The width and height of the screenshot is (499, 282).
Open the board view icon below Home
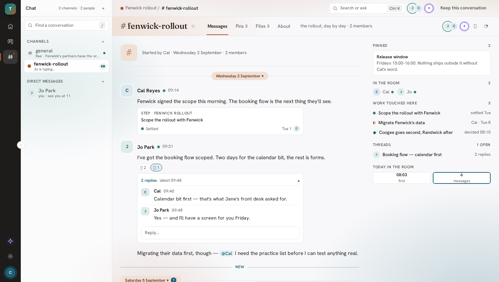10,42
